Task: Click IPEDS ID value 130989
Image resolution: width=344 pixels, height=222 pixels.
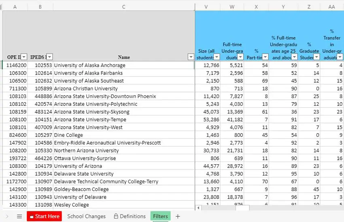Action: (40, 189)
